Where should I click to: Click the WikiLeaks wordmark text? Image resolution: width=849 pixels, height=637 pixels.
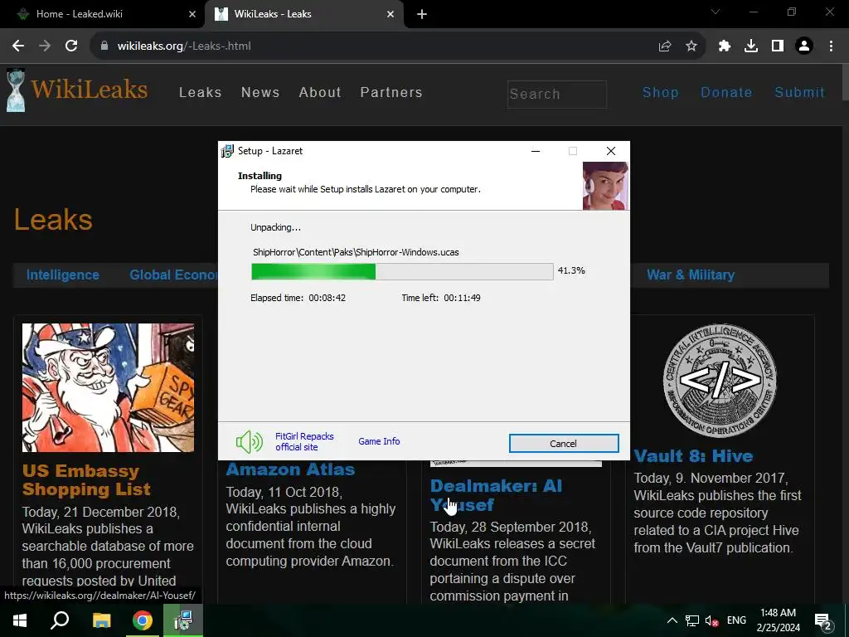[x=90, y=90]
